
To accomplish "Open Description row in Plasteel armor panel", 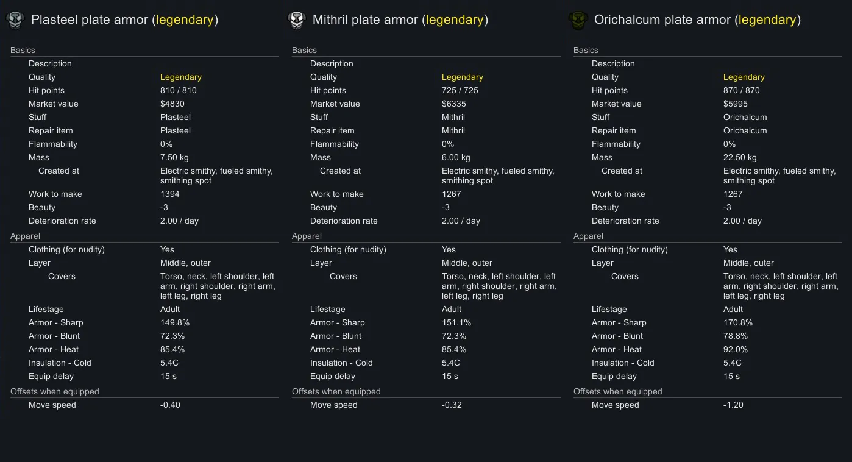I will 50,63.
